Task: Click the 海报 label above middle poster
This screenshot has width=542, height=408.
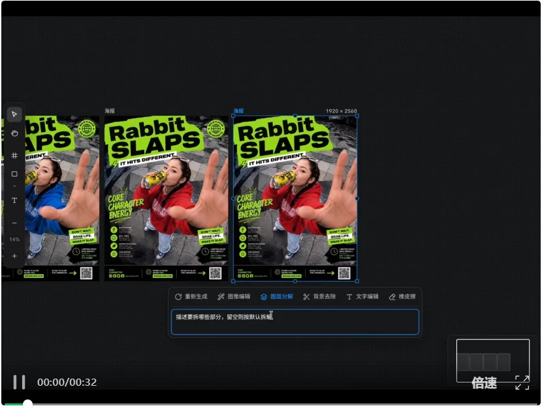Action: pos(110,110)
